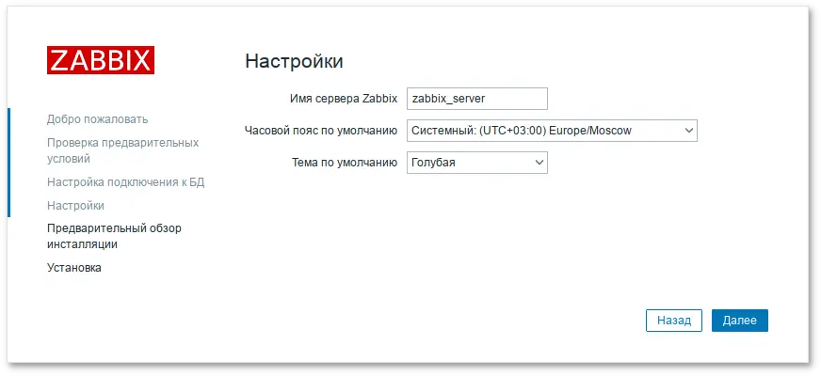Select Проверка предварительных условий step
Image resolution: width=821 pixels, height=376 pixels.
pyautogui.click(x=123, y=150)
